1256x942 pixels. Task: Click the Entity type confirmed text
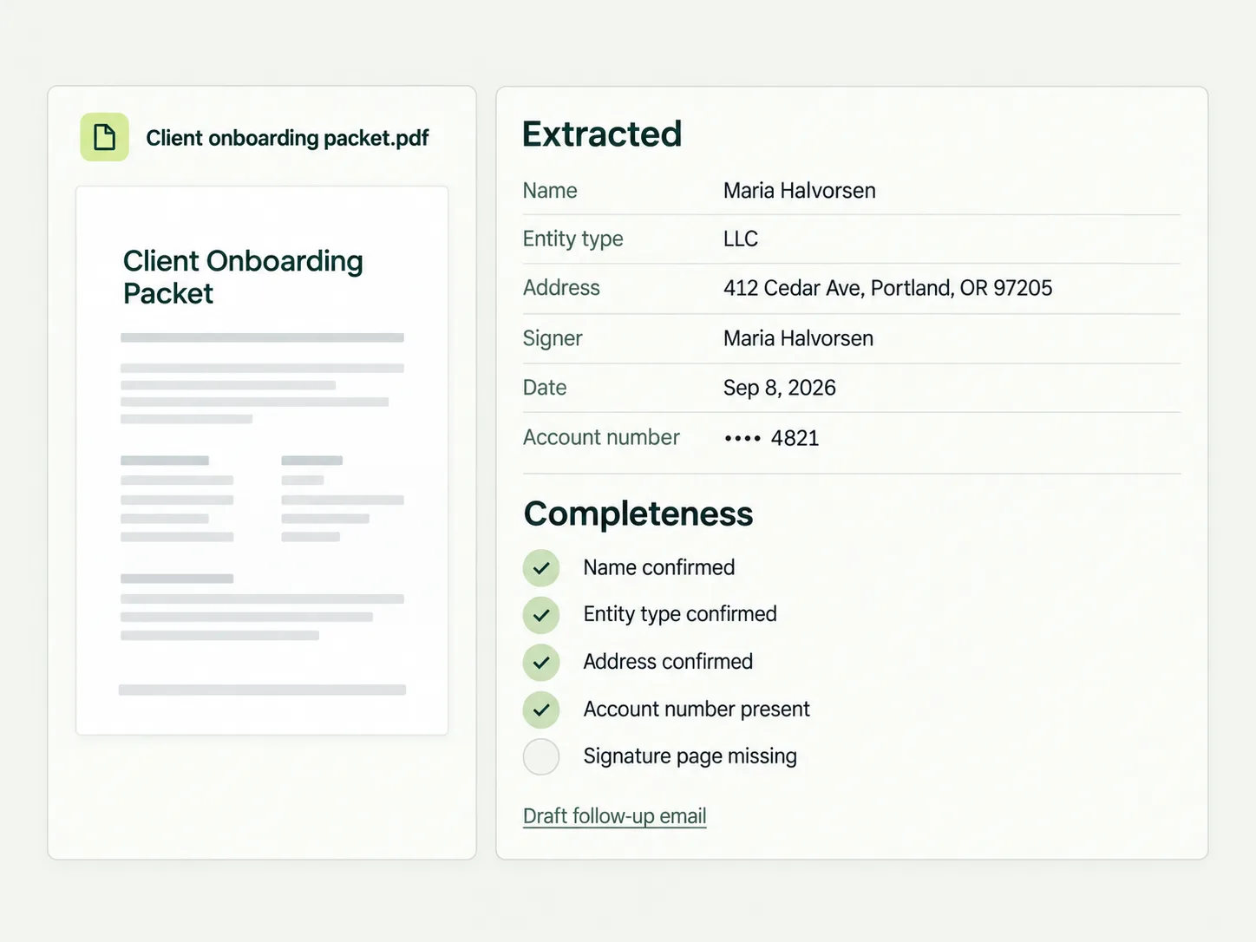pyautogui.click(x=680, y=614)
